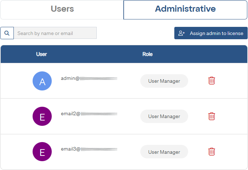The image size is (248, 170).
Task: Delete the admin@ user row via trash icon
Action: pos(212,81)
